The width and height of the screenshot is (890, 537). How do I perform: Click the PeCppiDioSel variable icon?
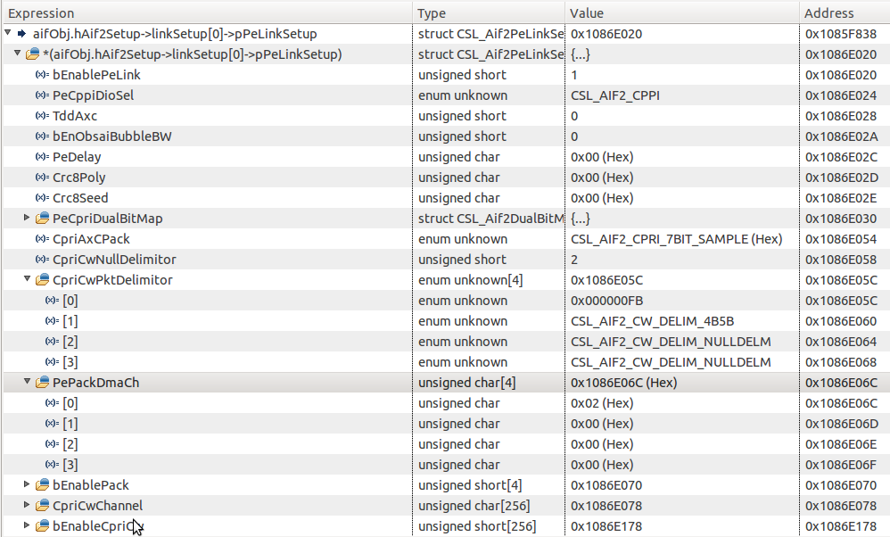pyautogui.click(x=42, y=95)
